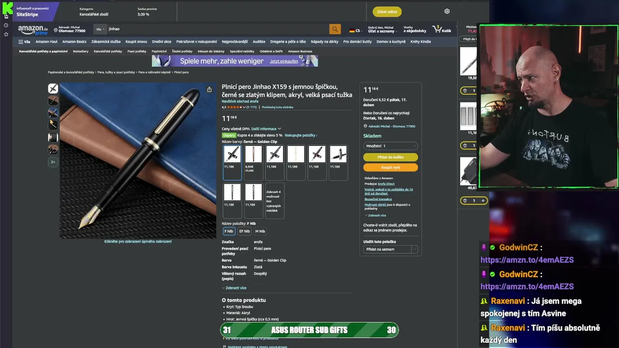Click Spiele mehr banner ad
The image size is (619, 348).
235,61
